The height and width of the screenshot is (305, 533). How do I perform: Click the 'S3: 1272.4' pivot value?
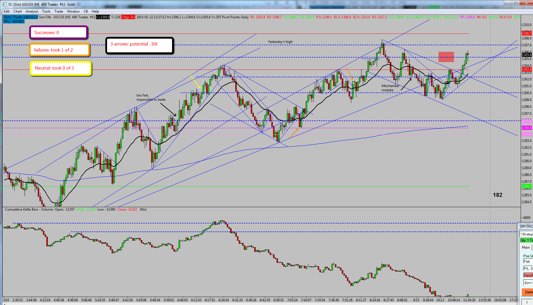click(x=451, y=17)
